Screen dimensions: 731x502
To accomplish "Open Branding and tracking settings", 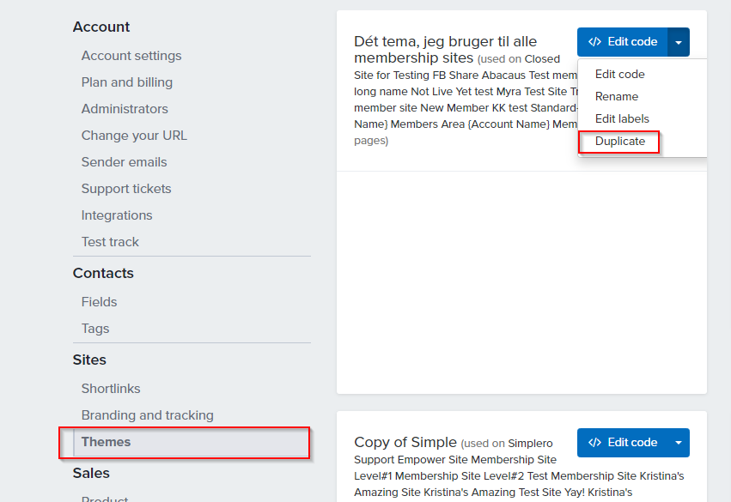I will pyautogui.click(x=148, y=415).
